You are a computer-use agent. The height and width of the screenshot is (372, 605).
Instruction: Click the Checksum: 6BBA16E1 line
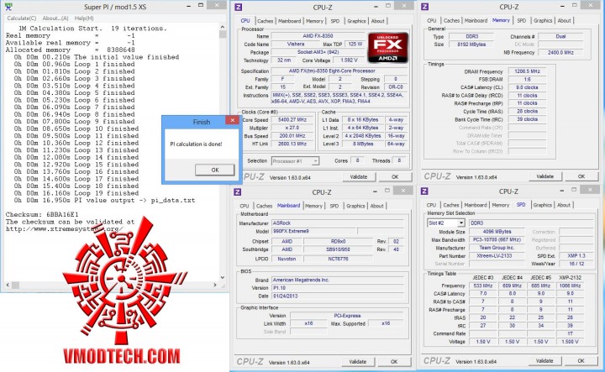click(x=42, y=214)
